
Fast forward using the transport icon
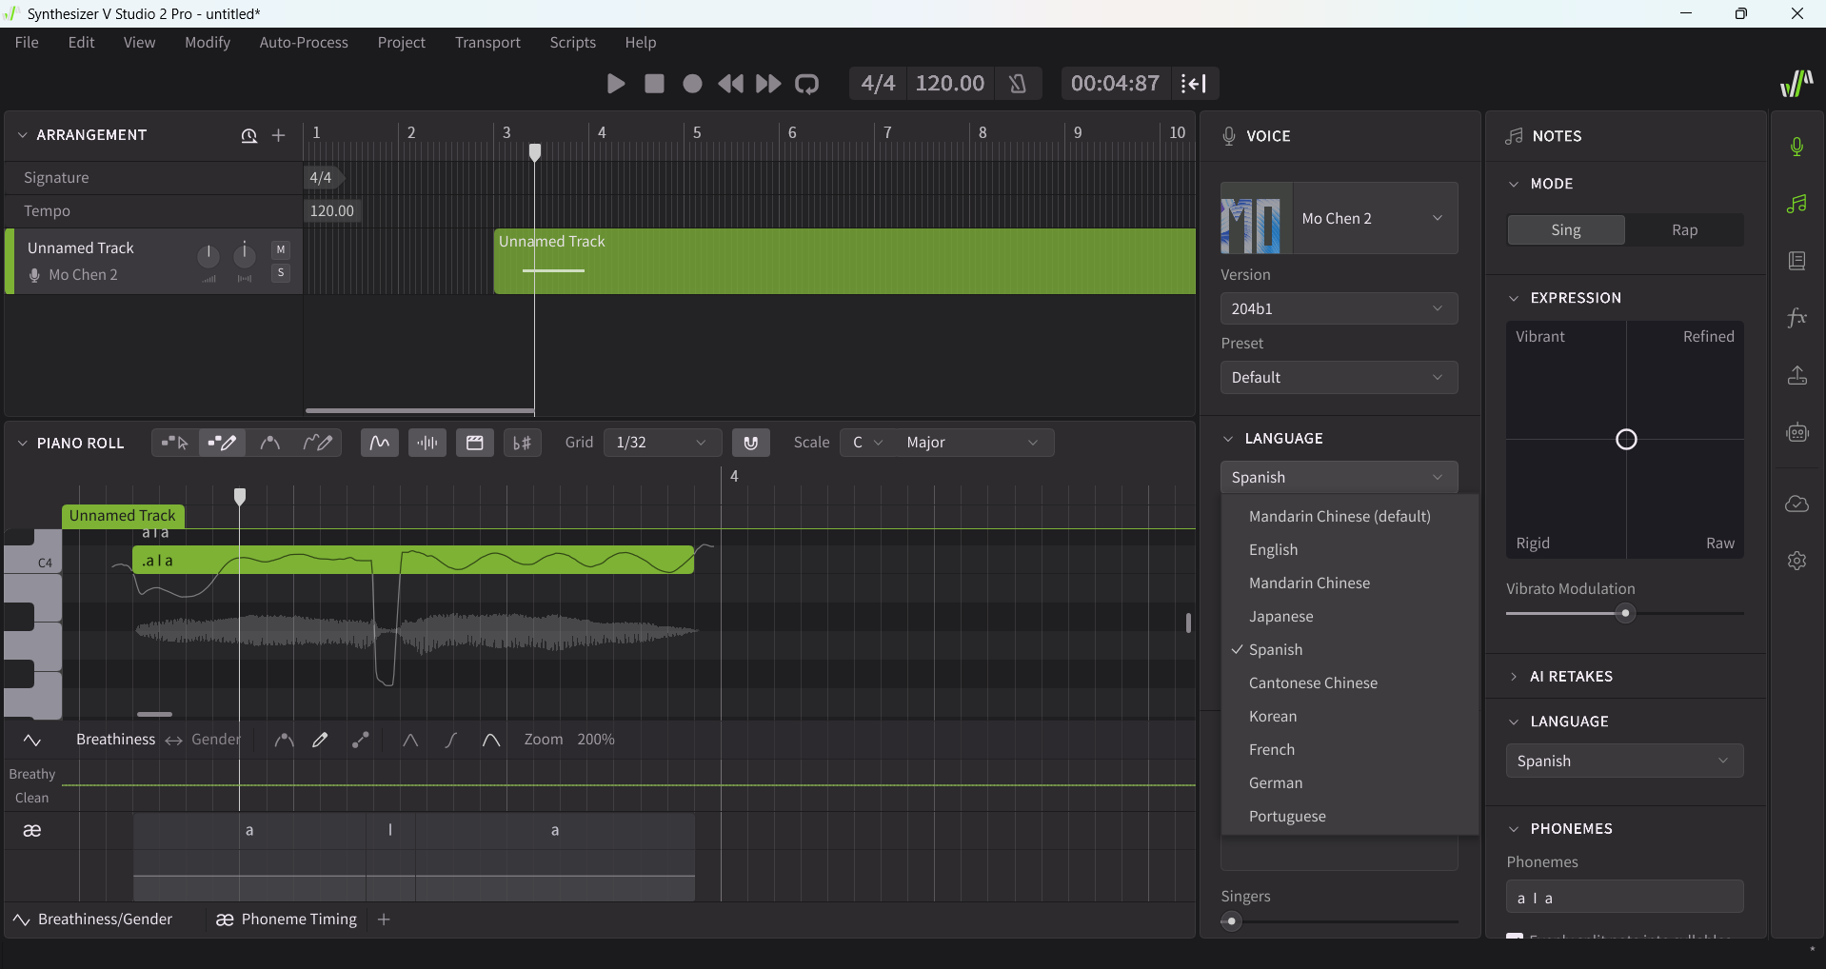[768, 84]
